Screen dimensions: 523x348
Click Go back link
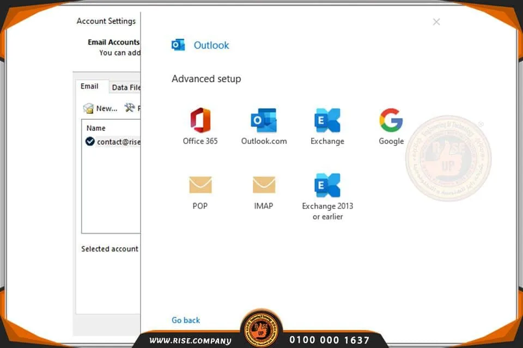coord(186,320)
